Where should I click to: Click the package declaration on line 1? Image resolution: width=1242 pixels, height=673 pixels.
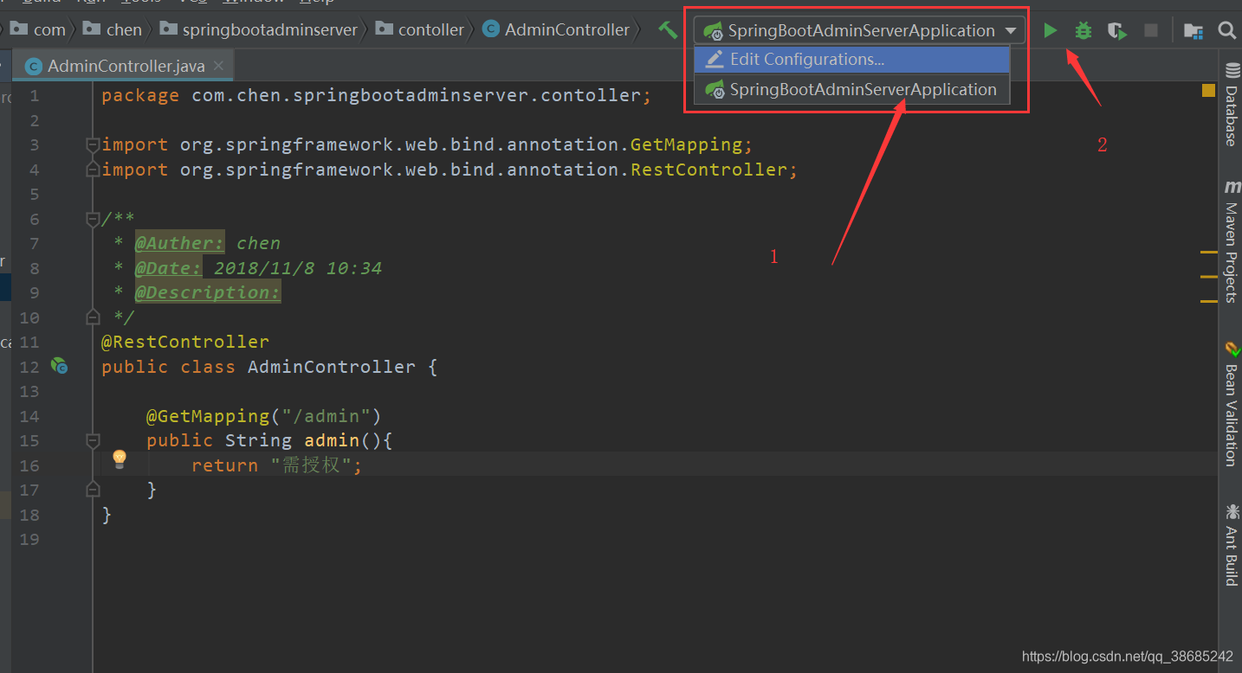[x=377, y=95]
